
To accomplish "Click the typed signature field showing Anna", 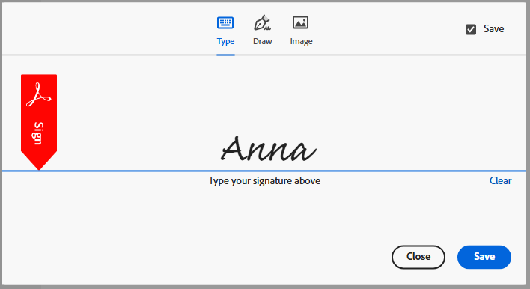I will pos(269,149).
